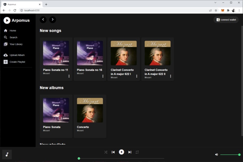This screenshot has height=162, width=243.
Task: Bookmark this page with the star icon
Action: click(216, 11)
